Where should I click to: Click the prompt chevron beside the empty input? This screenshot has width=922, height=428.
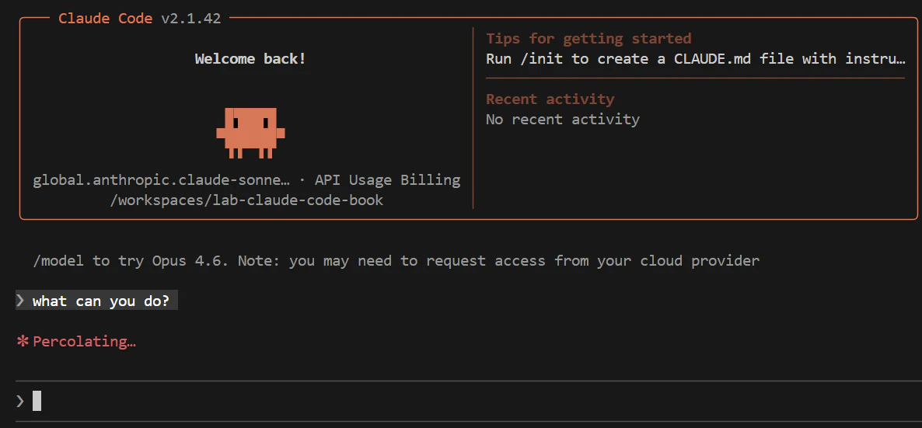tap(20, 401)
